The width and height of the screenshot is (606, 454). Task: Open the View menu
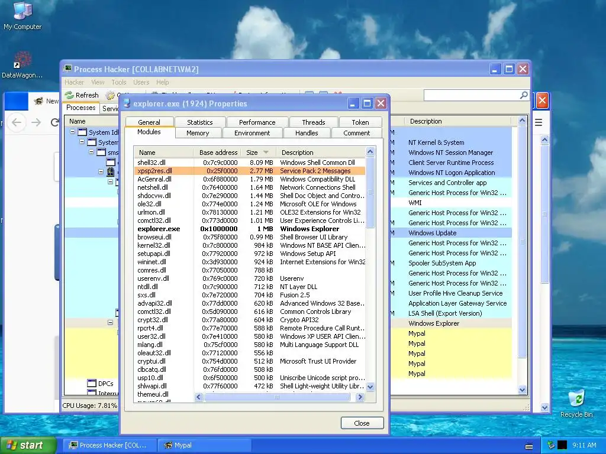pos(98,82)
